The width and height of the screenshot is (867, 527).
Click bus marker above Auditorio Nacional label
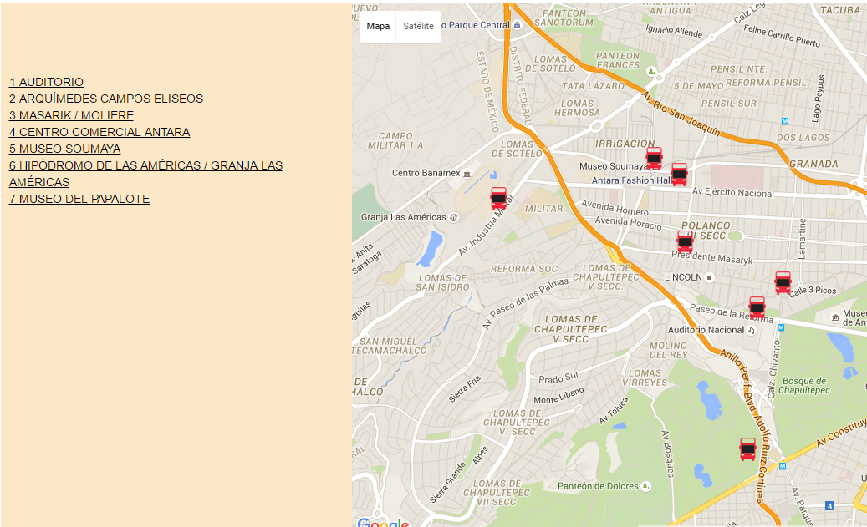(x=757, y=308)
